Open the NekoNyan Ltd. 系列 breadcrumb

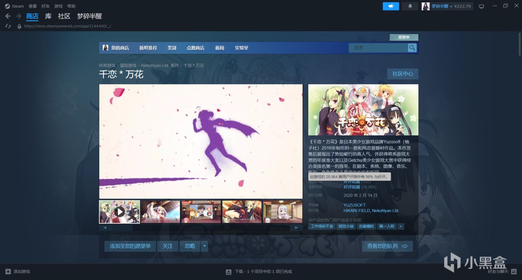pos(160,65)
